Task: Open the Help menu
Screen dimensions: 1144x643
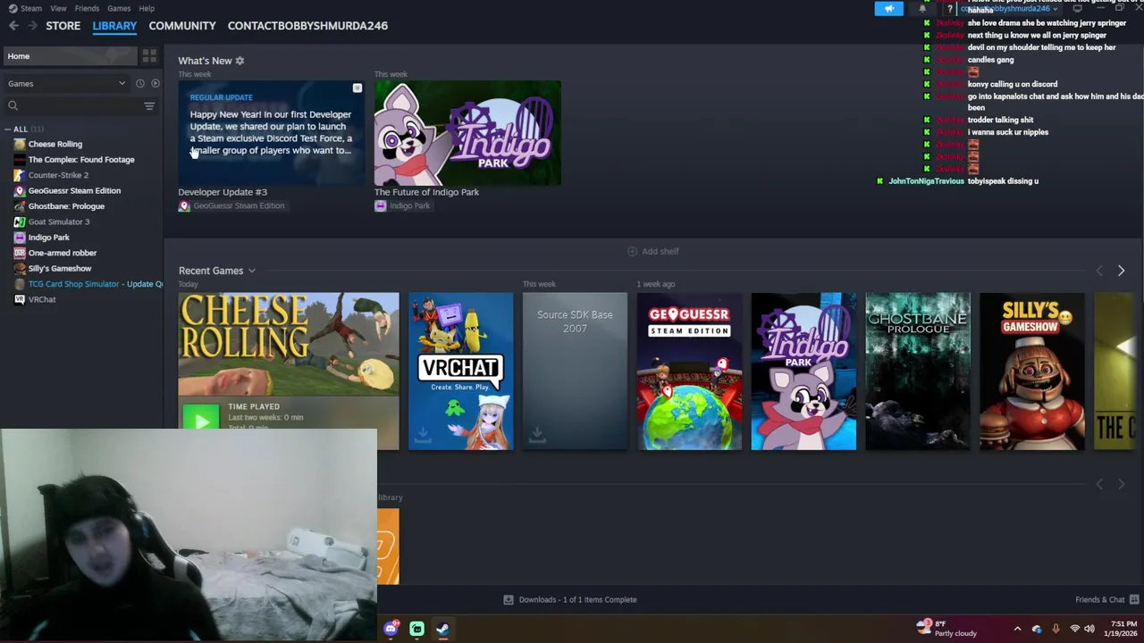Action: tap(147, 8)
